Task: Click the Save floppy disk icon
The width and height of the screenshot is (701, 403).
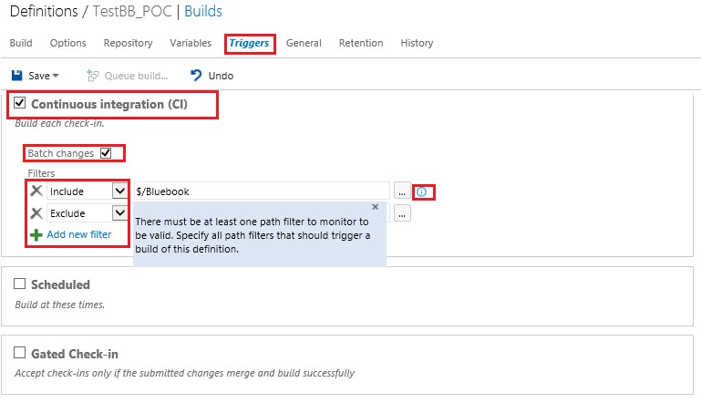Action: pyautogui.click(x=17, y=75)
